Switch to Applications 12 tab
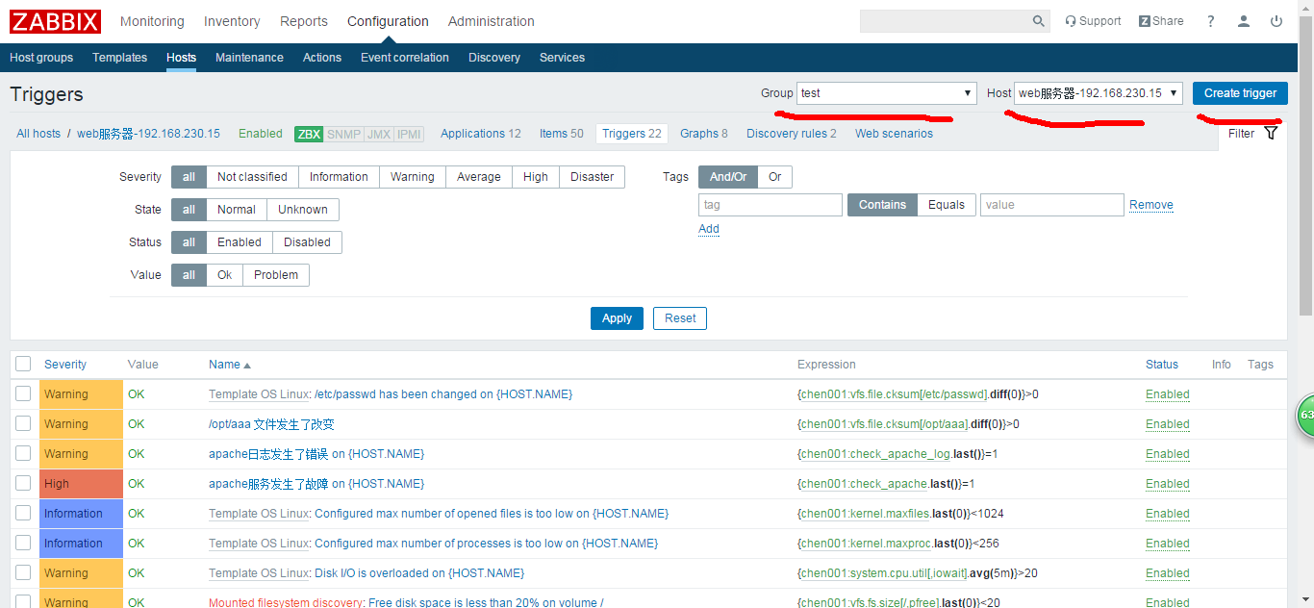Image resolution: width=1314 pixels, height=608 pixels. [481, 134]
